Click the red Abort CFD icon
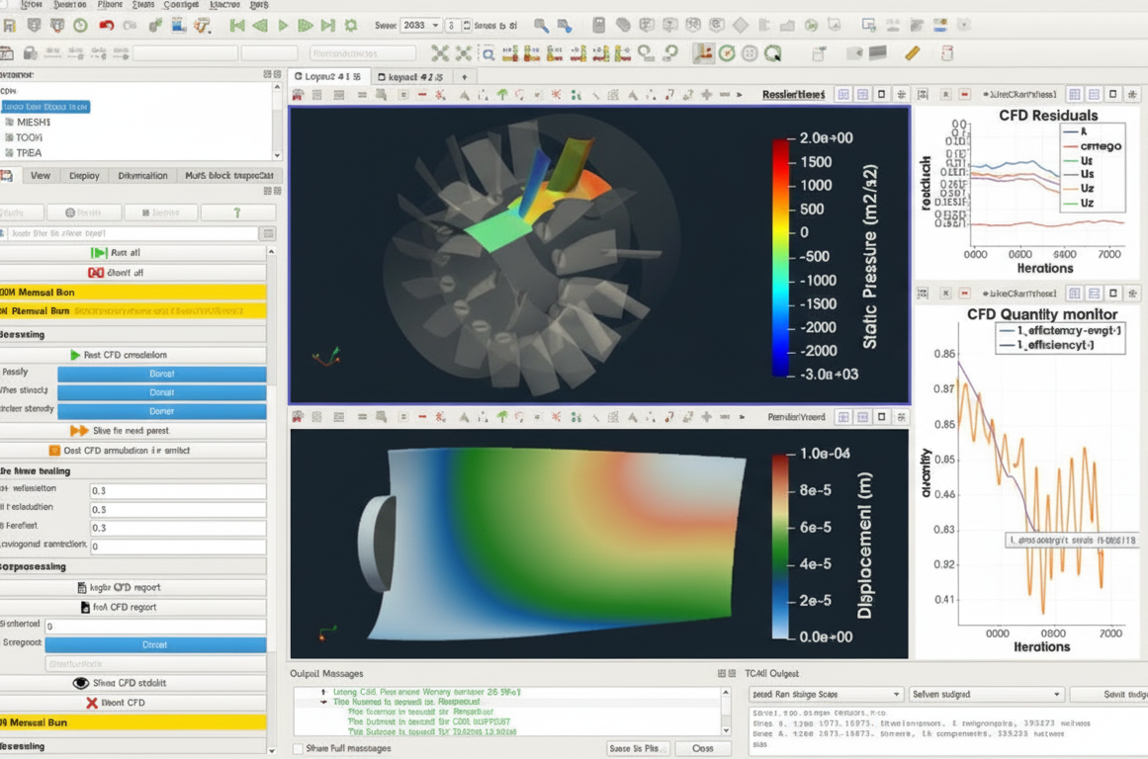The height and width of the screenshot is (759, 1148). click(x=92, y=702)
